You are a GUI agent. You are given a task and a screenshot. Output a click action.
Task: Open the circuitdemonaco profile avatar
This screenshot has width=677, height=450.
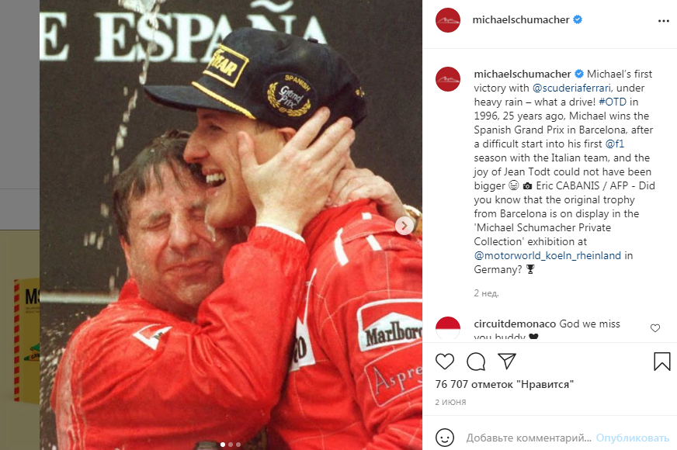click(x=448, y=328)
